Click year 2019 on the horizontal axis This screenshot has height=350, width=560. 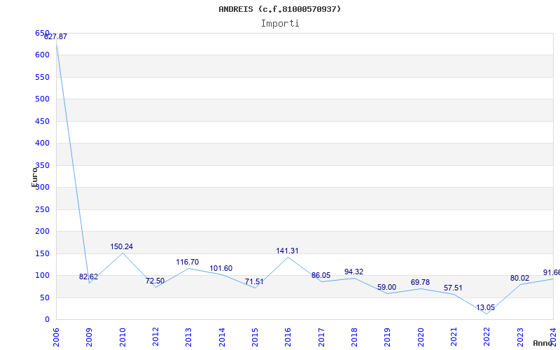(388, 334)
